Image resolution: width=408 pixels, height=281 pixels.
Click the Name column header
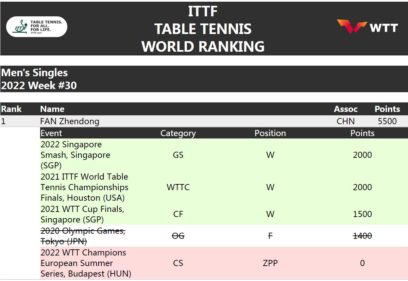click(x=52, y=109)
